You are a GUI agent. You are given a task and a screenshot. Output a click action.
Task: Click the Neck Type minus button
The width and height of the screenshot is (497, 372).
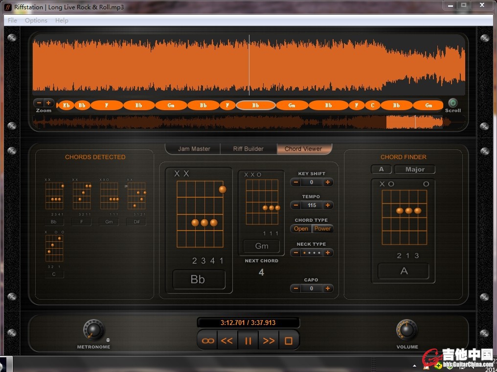click(x=296, y=253)
